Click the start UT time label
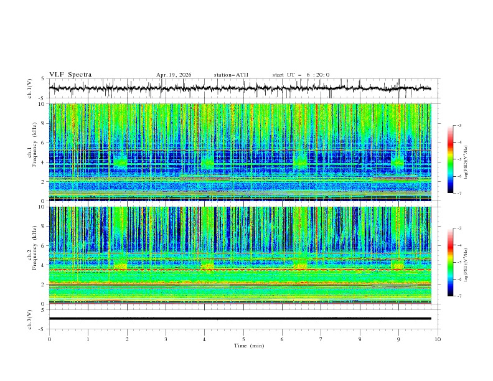This screenshot has width=493, height=381. pyautogui.click(x=301, y=75)
